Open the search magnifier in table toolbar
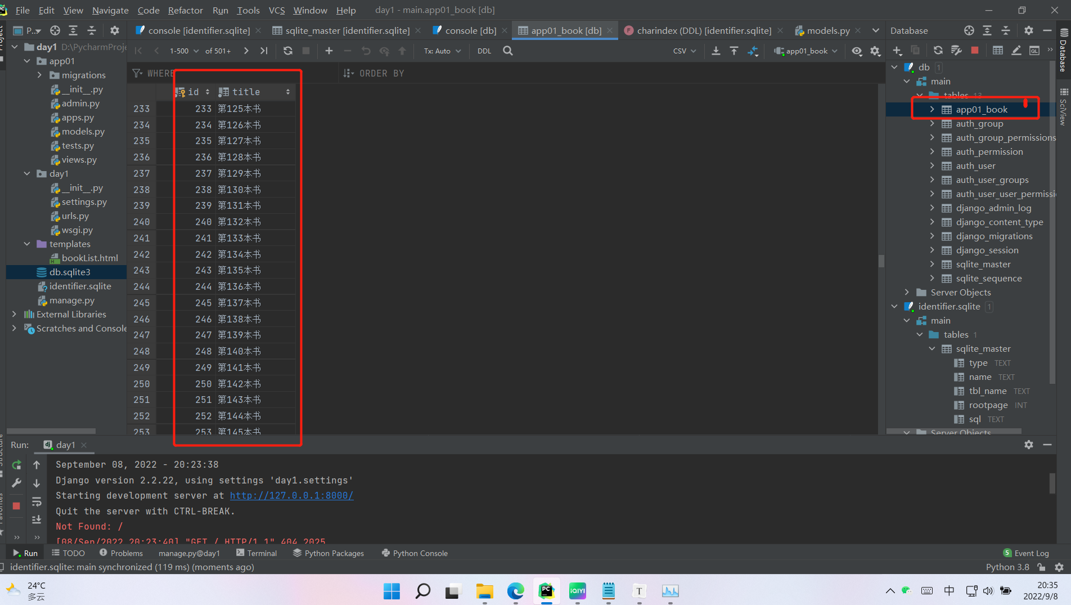1071x605 pixels. (x=507, y=51)
